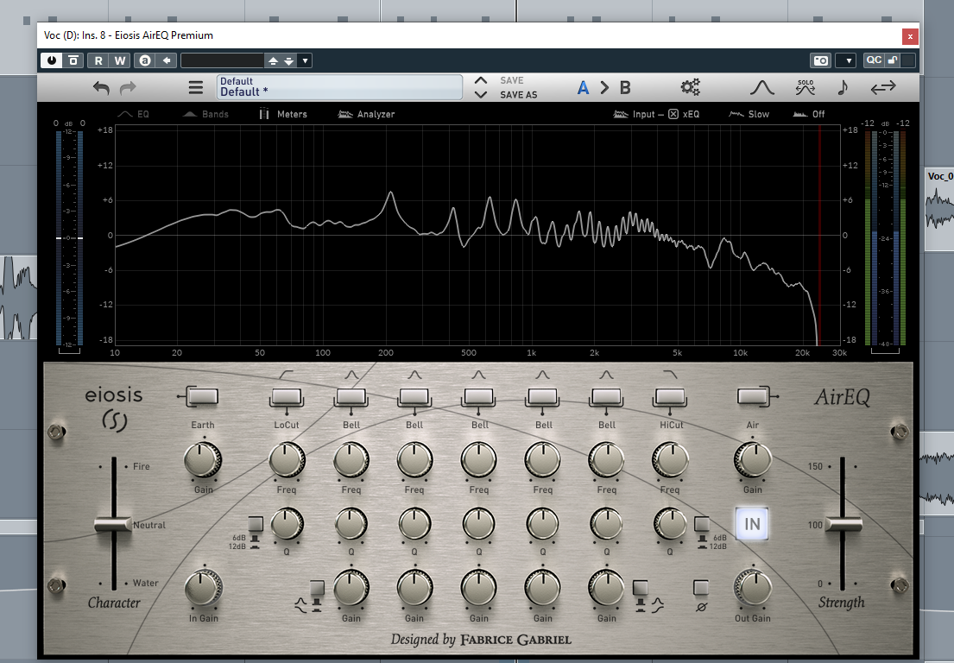Viewport: 954px width, 663px height.
Task: Click SAVE AS preset button
Action: tap(518, 95)
